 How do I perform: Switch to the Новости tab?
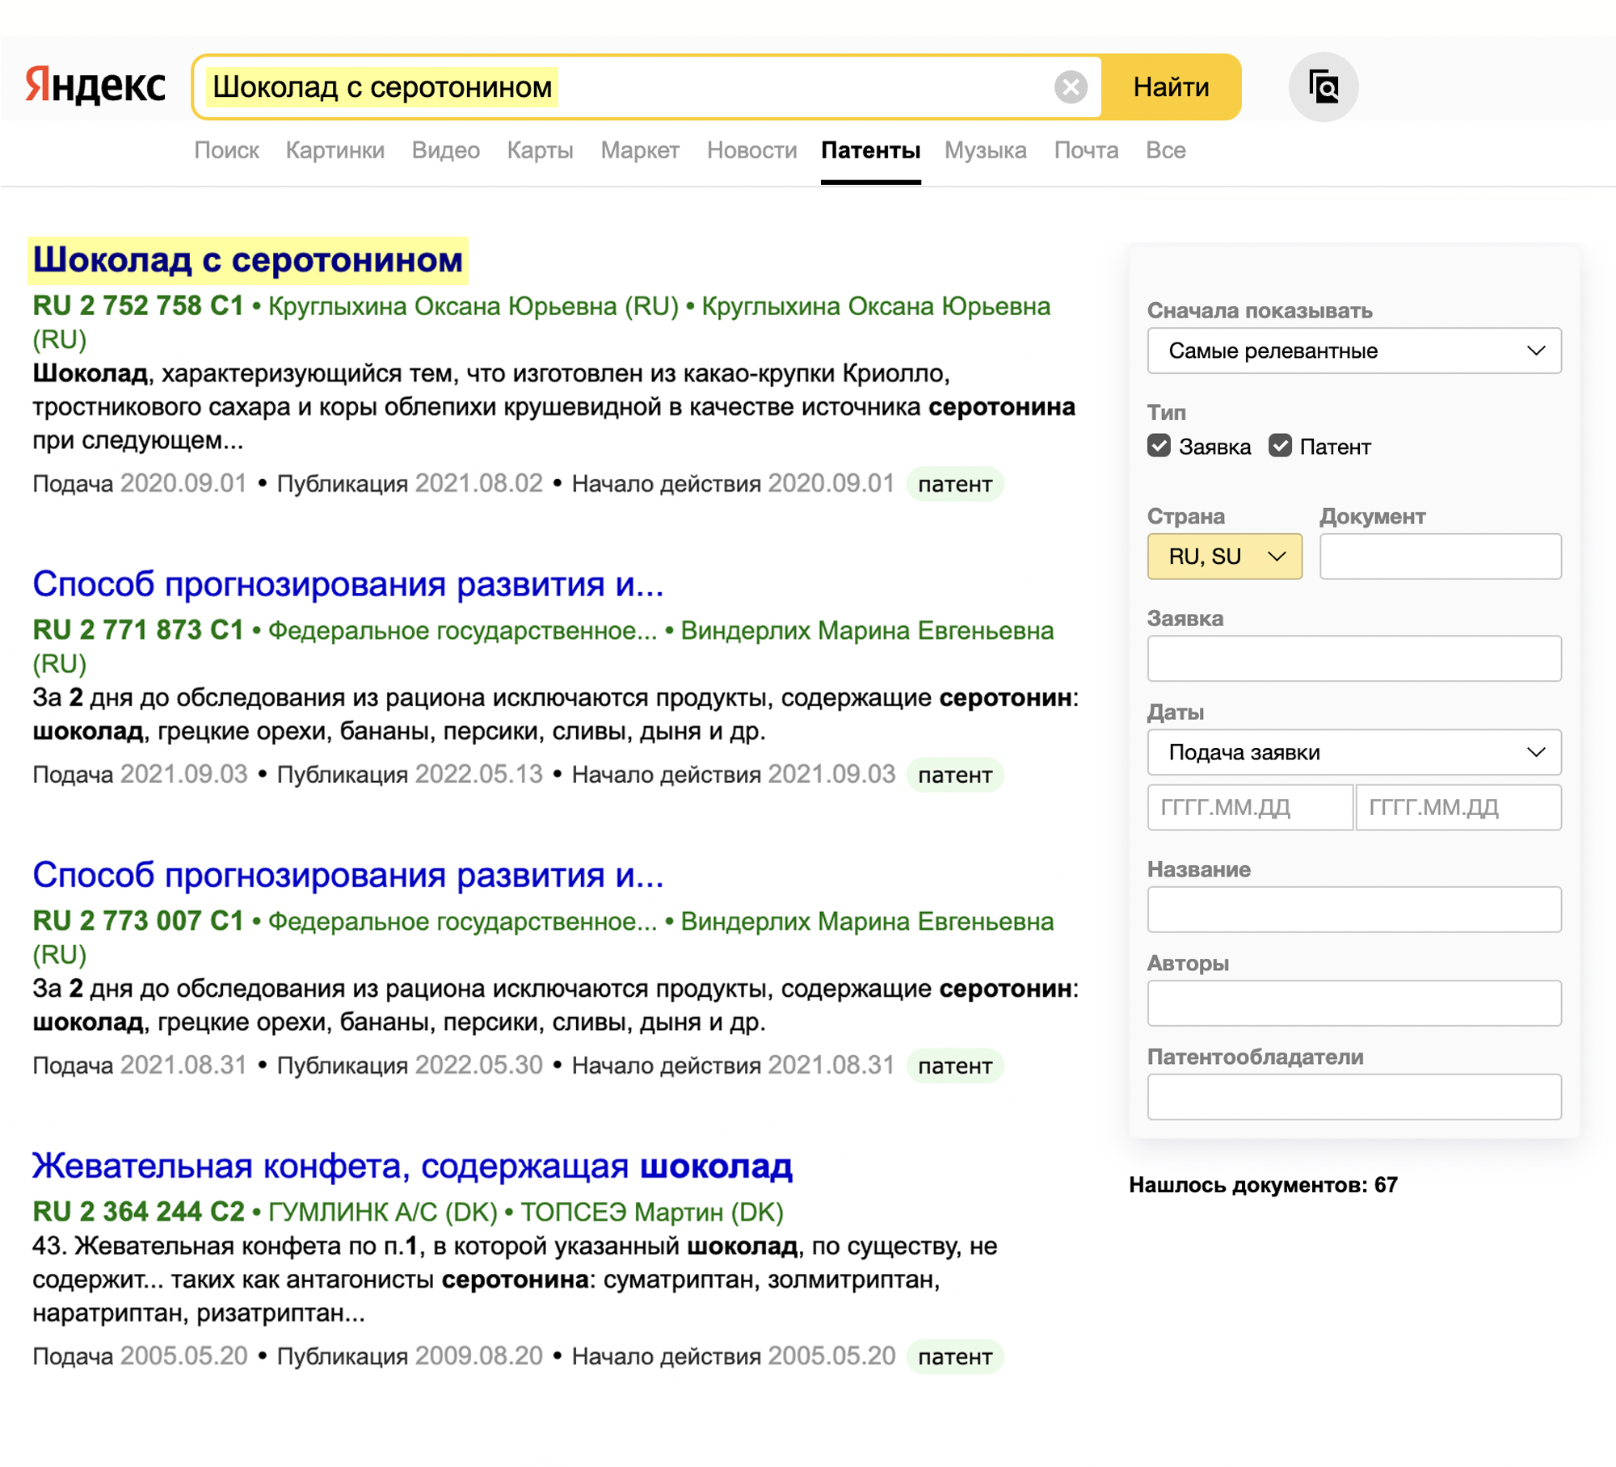pyautogui.click(x=751, y=150)
